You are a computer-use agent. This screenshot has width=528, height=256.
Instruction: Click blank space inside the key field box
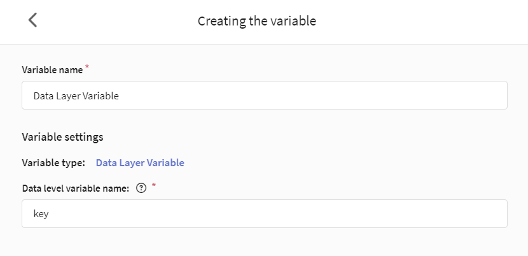(x=278, y=213)
